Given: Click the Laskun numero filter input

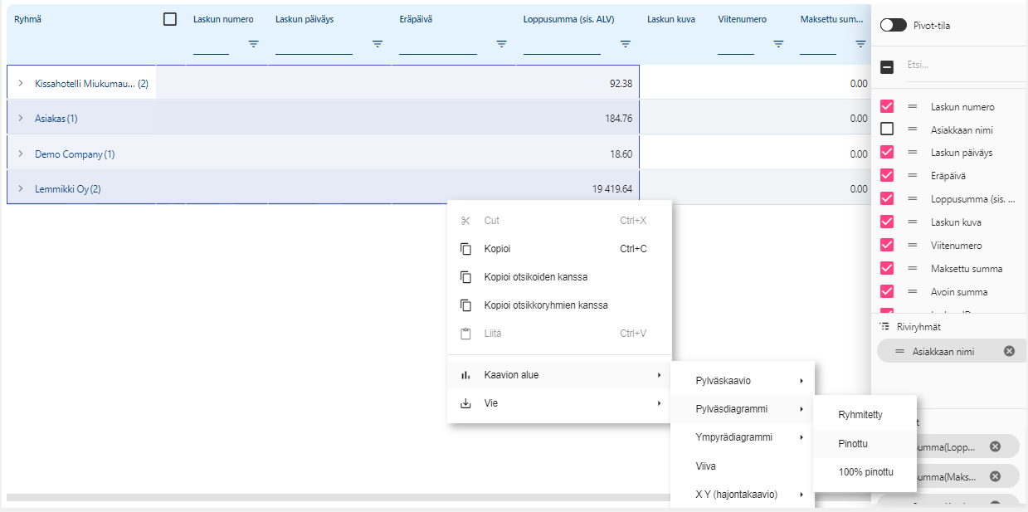Looking at the screenshot, I should [x=211, y=45].
